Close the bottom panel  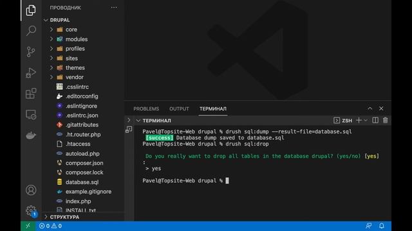(x=381, y=108)
